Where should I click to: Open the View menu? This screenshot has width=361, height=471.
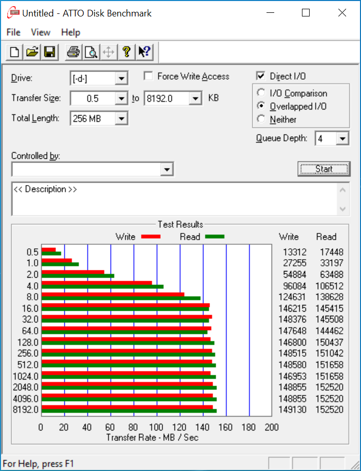tap(41, 32)
